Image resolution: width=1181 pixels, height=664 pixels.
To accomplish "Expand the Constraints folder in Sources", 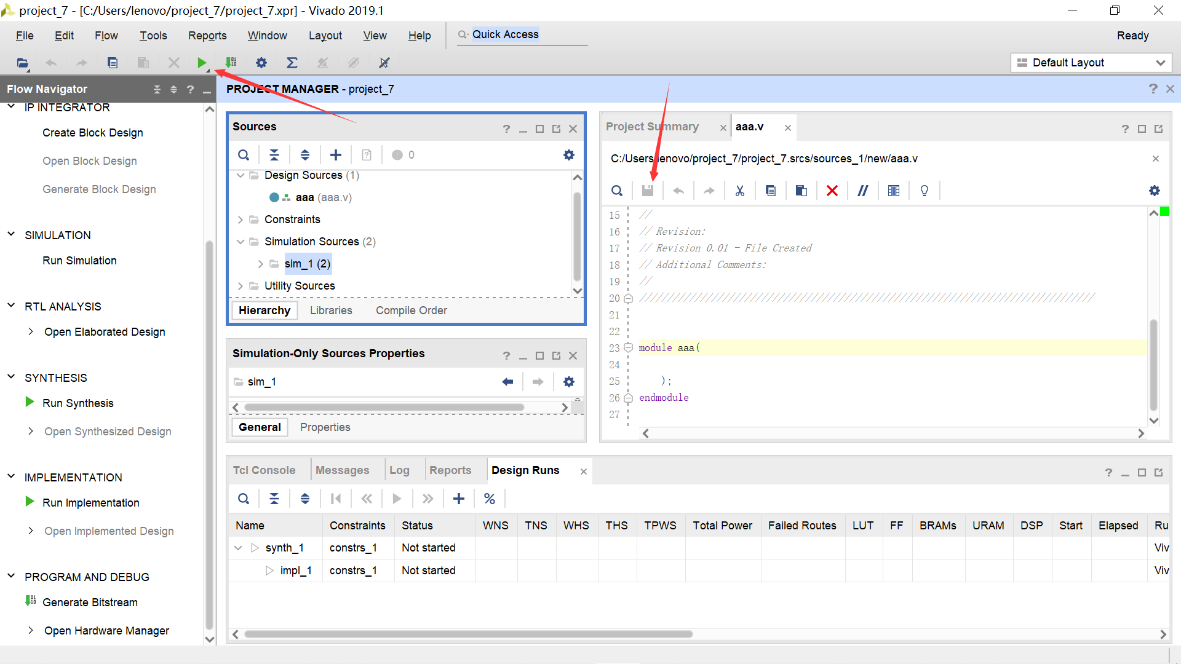I will tap(241, 219).
